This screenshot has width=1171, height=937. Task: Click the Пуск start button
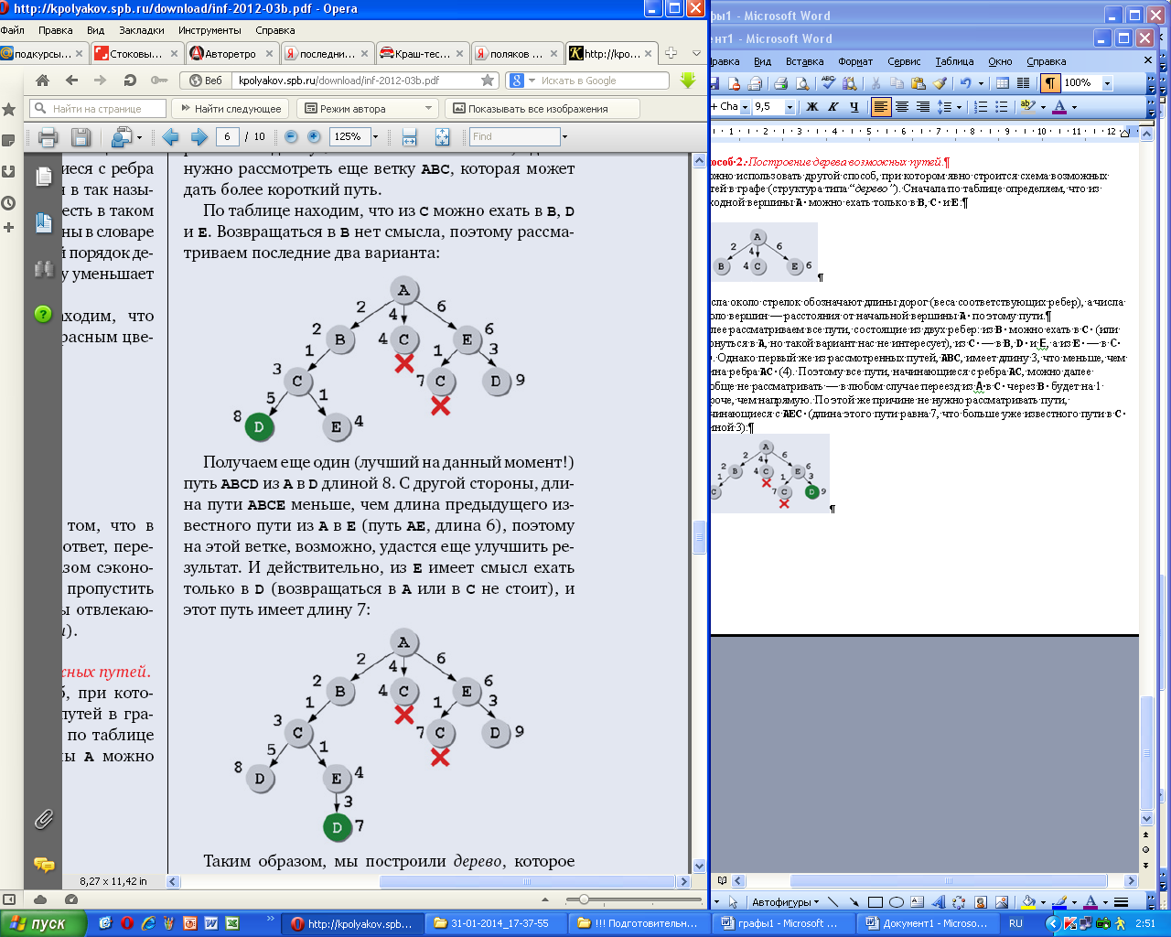point(43,923)
